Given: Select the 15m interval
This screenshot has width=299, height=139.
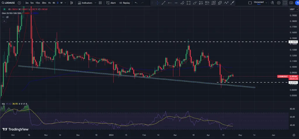Looking at the screenshot, I should [38, 3].
